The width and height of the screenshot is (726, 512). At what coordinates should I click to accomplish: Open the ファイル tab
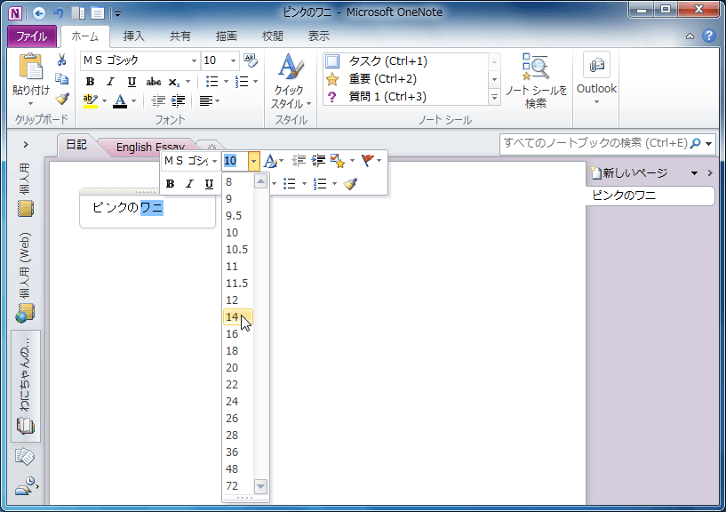pyautogui.click(x=32, y=36)
